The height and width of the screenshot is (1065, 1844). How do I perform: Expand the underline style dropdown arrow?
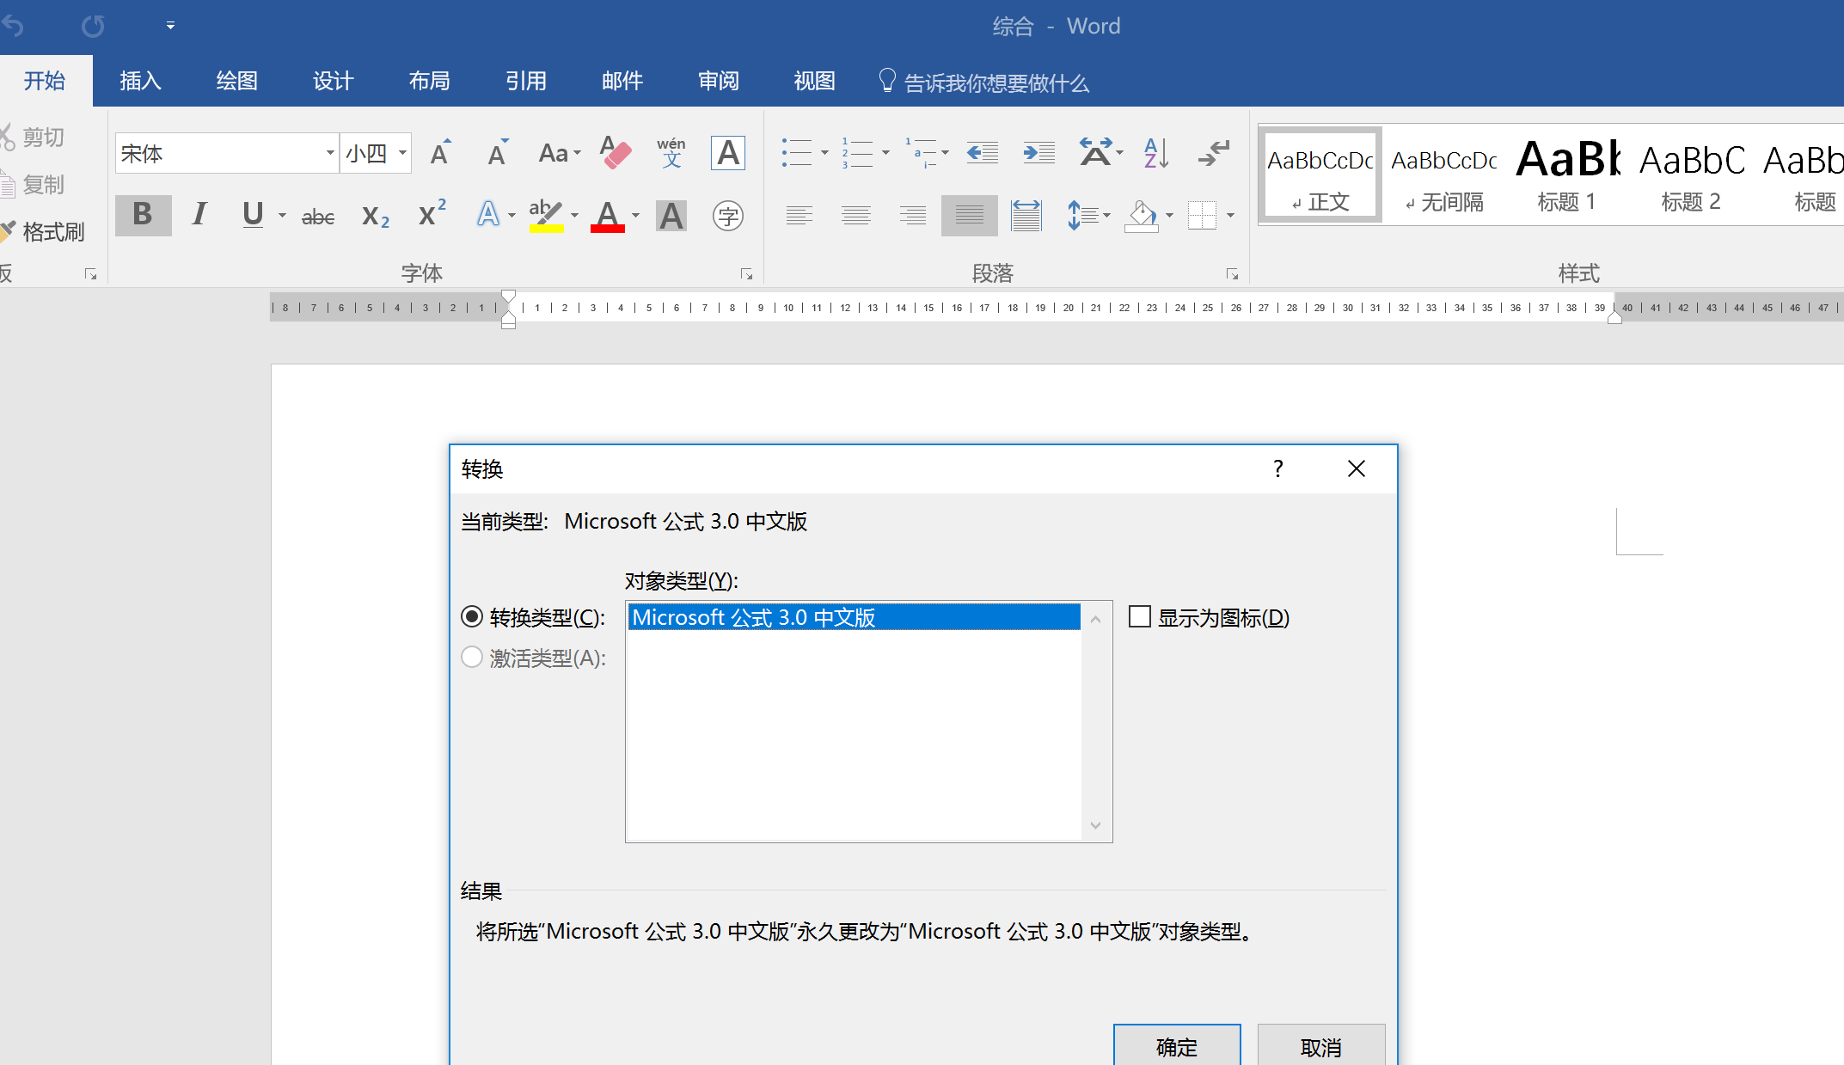pos(282,215)
